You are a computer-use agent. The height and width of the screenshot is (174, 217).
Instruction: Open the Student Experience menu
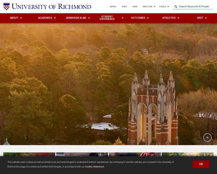(107, 18)
